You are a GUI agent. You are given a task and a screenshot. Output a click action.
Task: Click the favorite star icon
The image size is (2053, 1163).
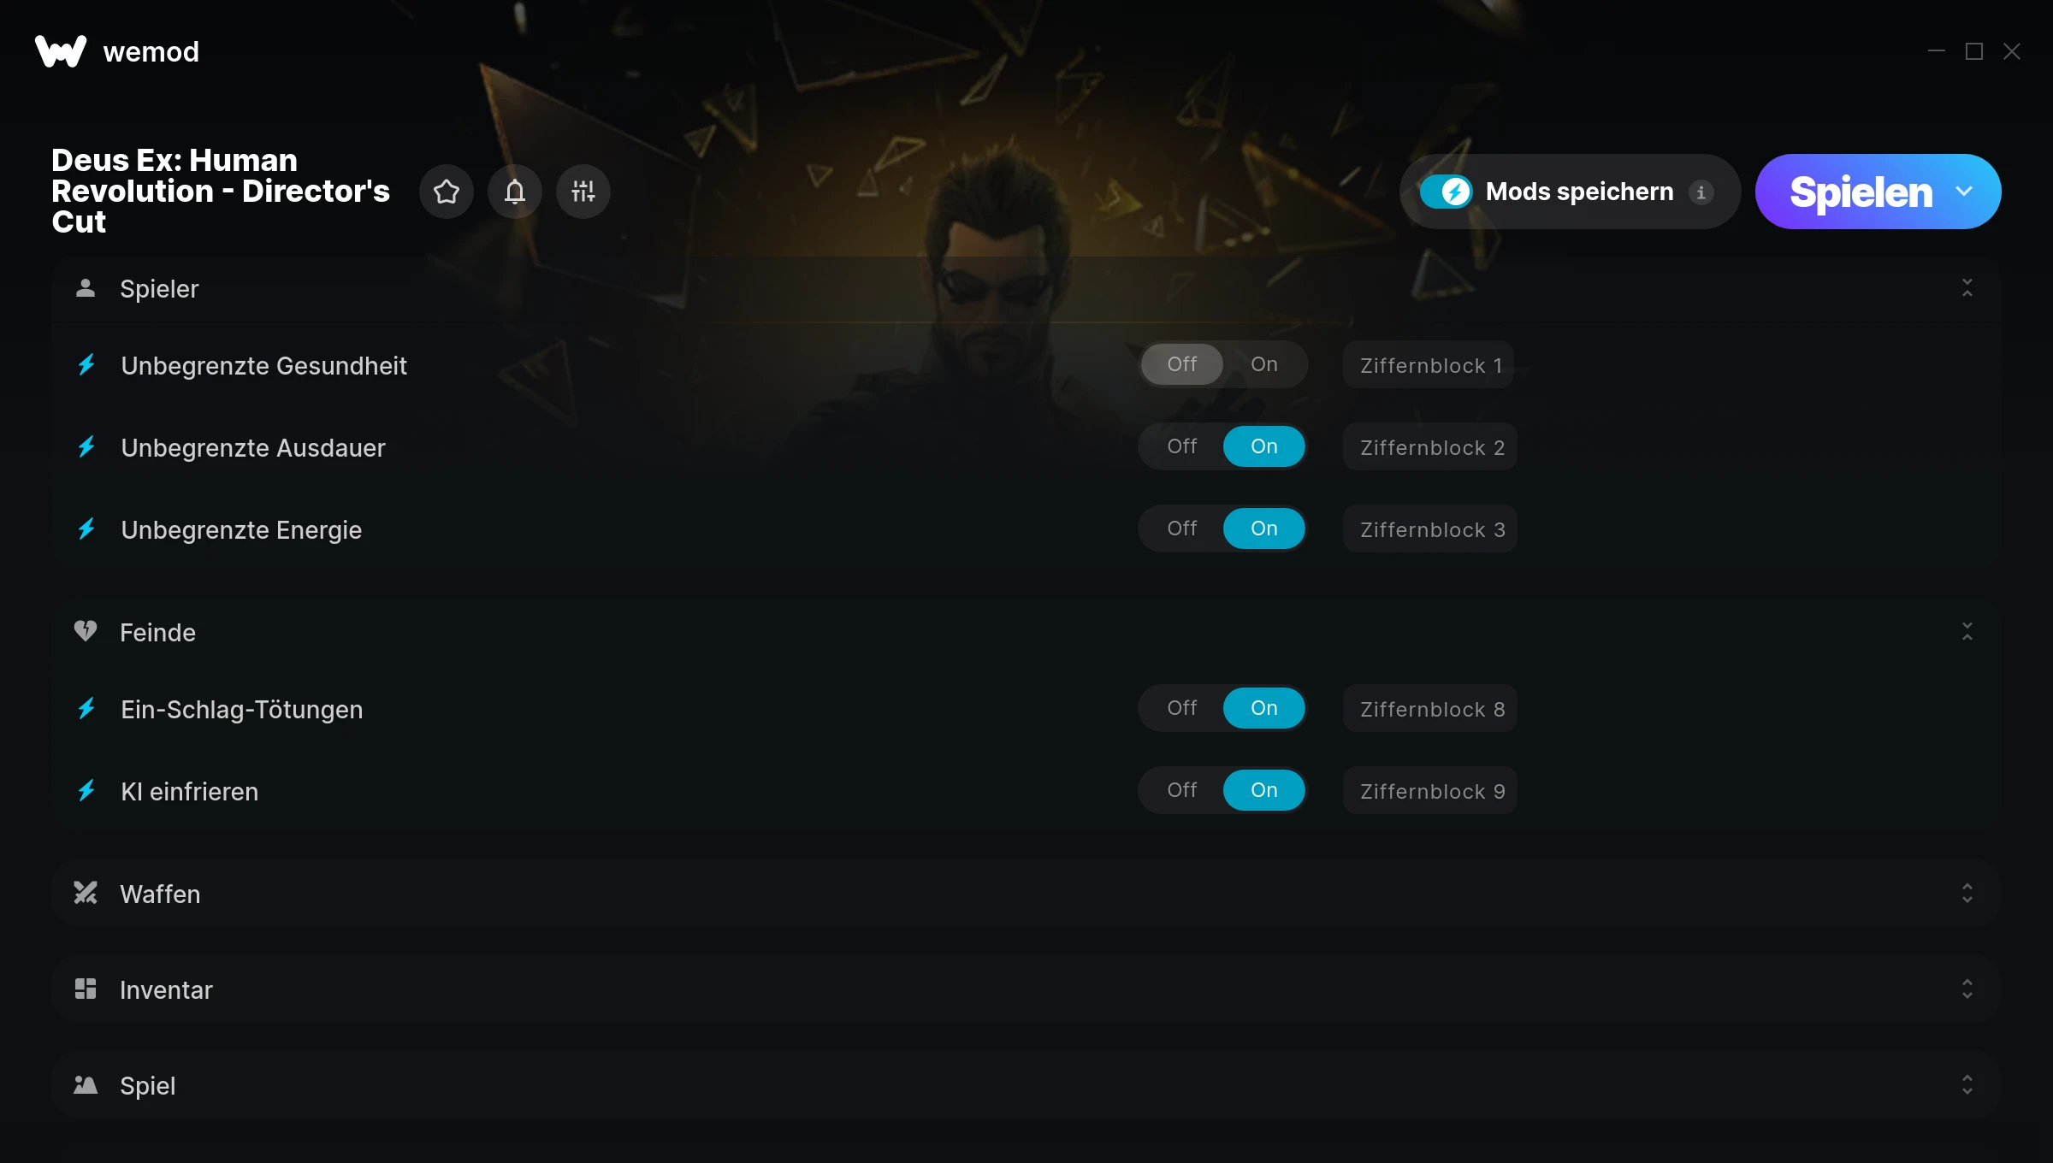pos(447,192)
